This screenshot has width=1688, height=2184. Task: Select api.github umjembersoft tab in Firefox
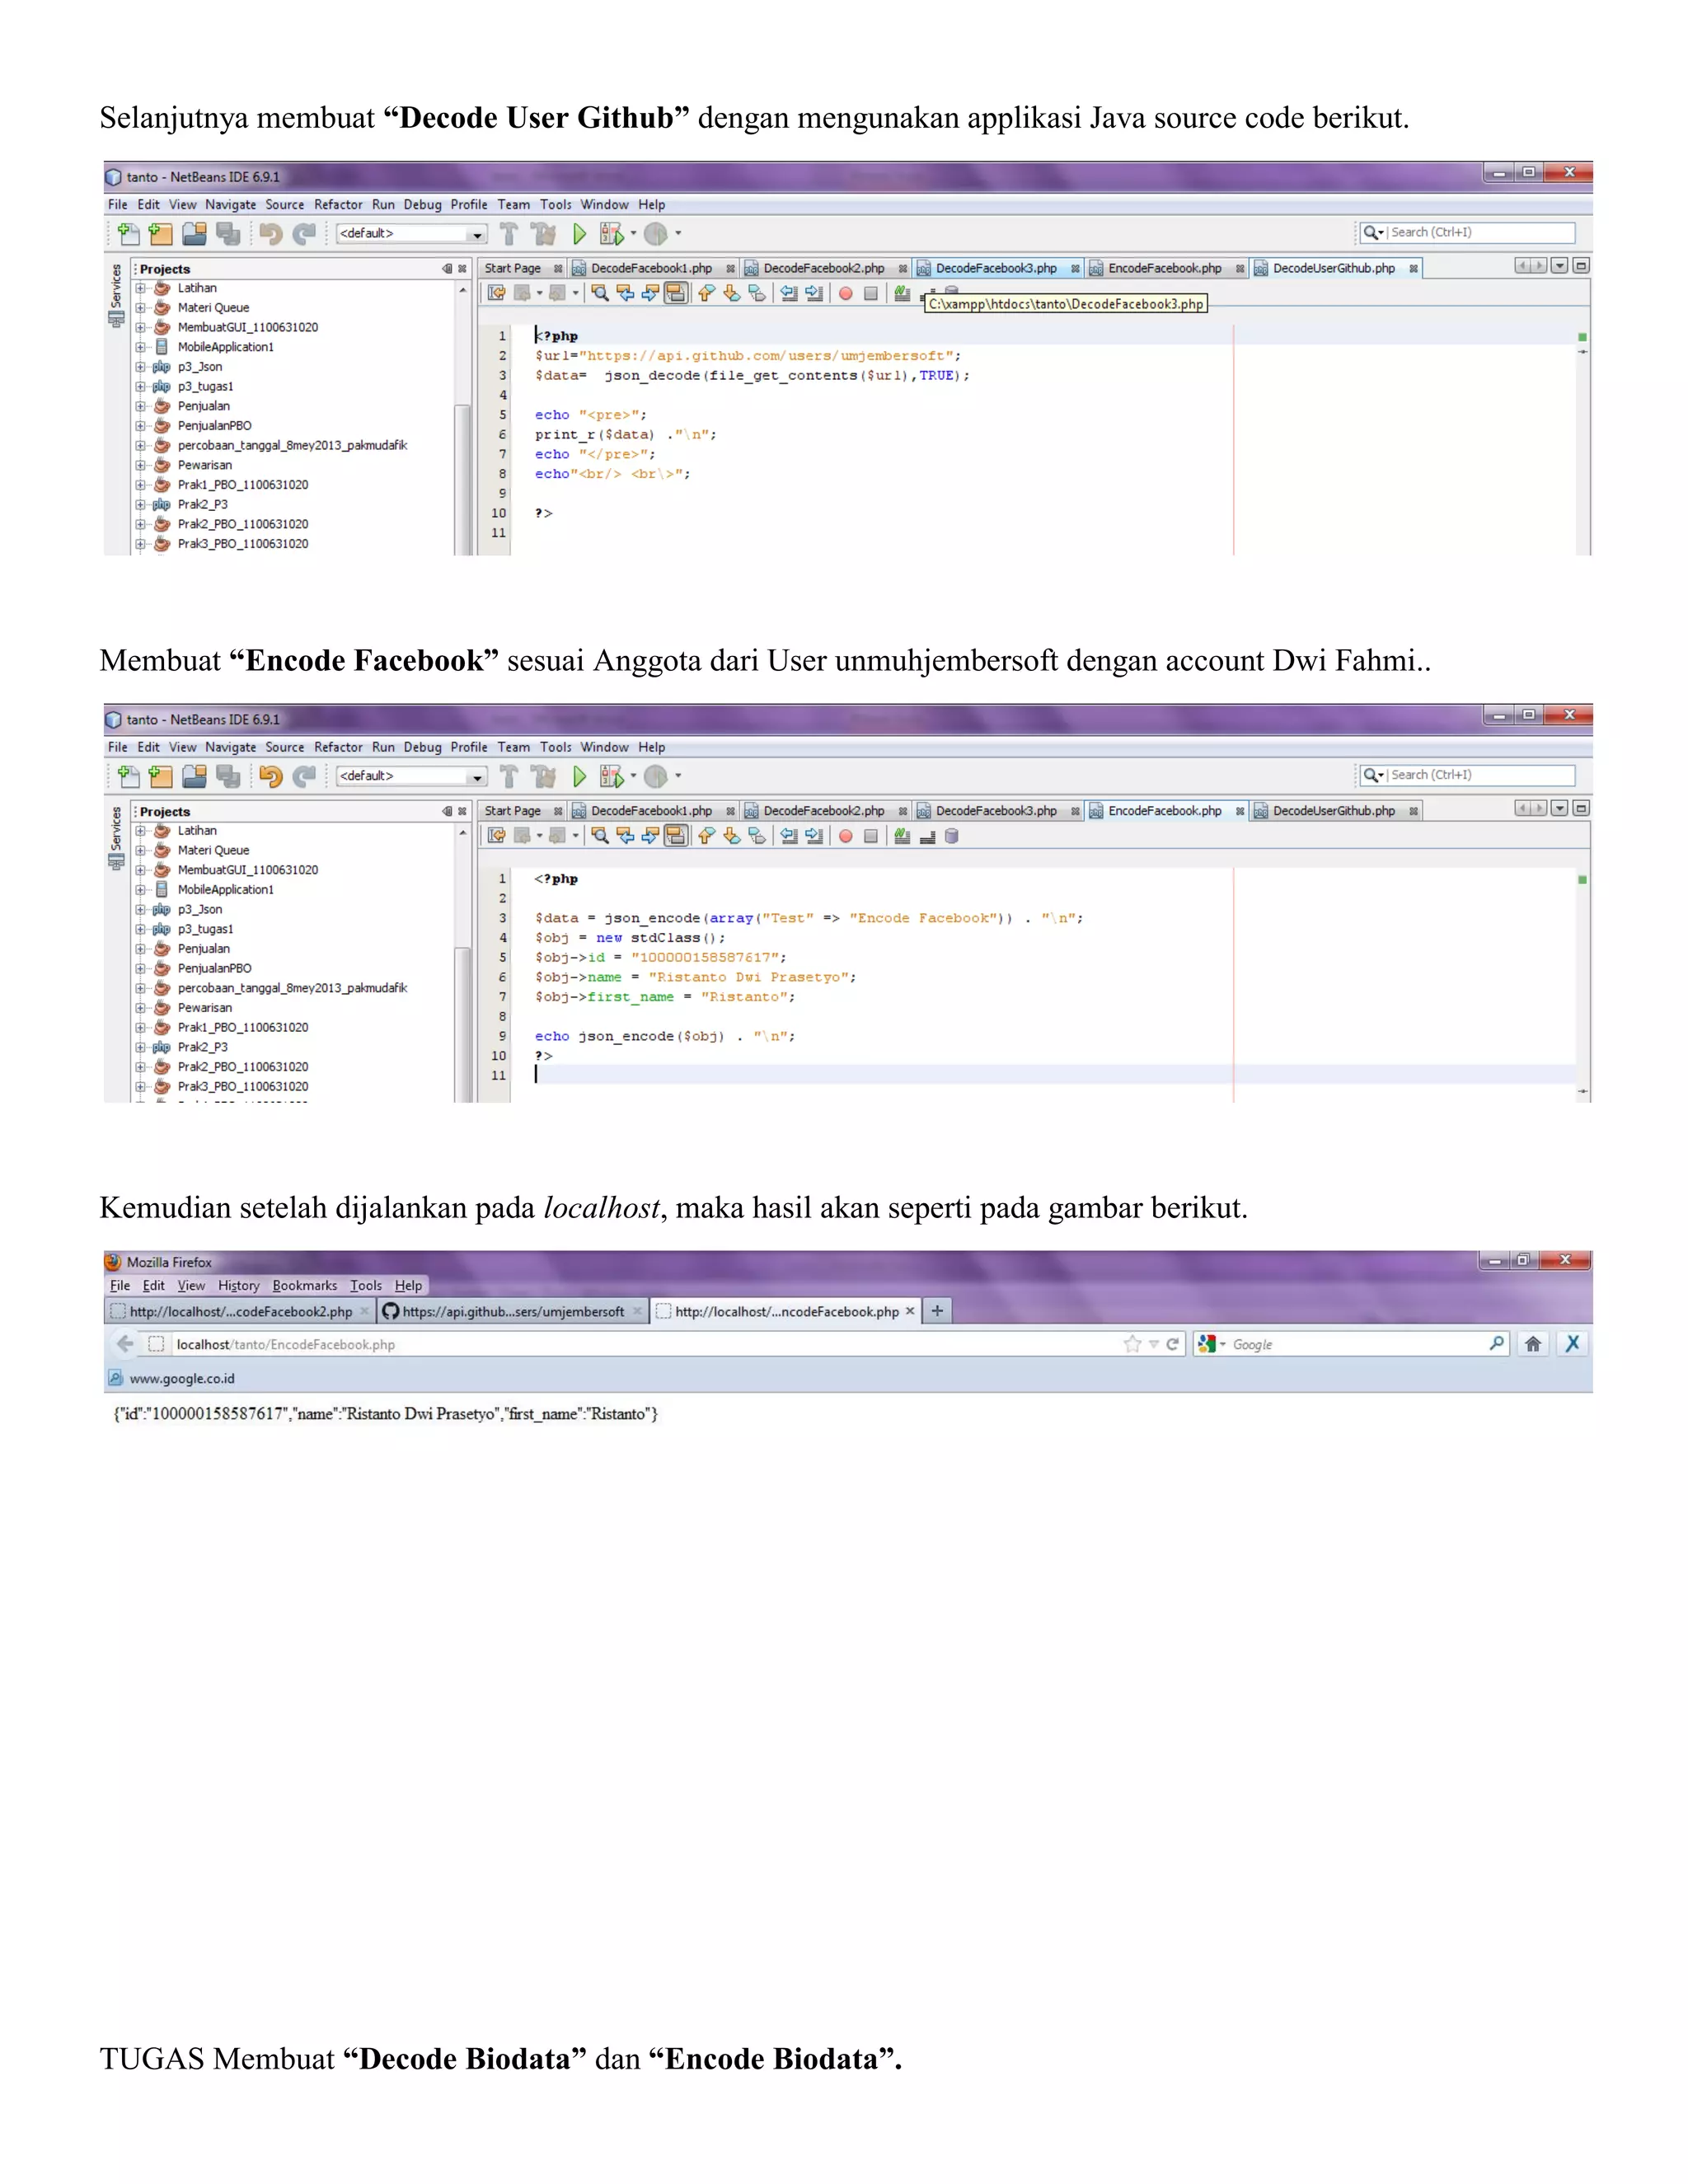coord(513,1311)
